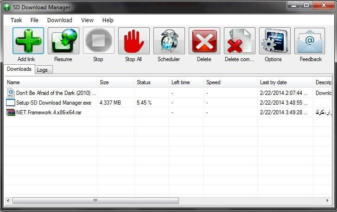Image resolution: width=337 pixels, height=212 pixels.
Task: Open Options via the gear icon
Action: (x=275, y=41)
